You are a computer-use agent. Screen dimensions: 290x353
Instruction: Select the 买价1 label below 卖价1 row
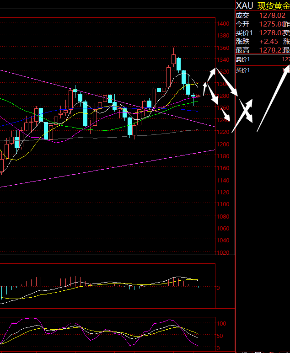(x=243, y=70)
